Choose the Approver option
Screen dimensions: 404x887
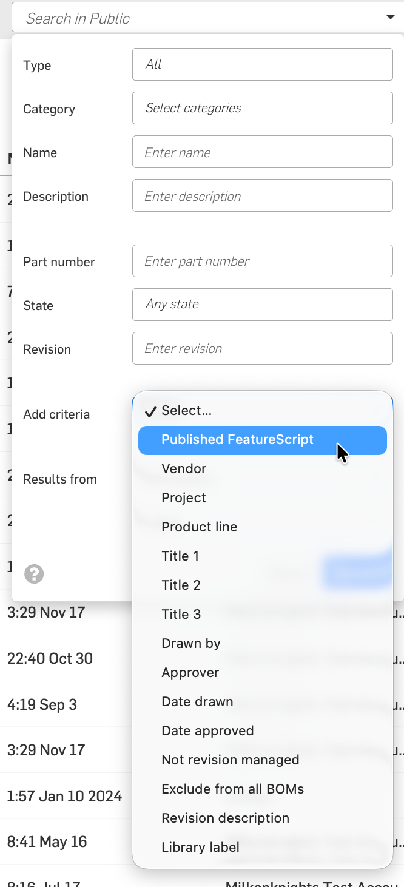(190, 673)
